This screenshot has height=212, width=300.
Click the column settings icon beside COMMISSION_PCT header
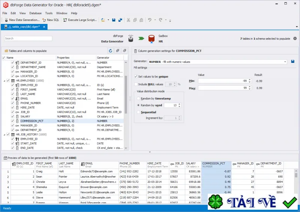pyautogui.click(x=135, y=51)
